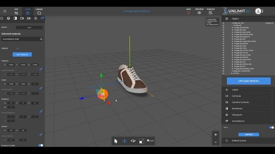Viewport: 275px width, 154px height.
Task: Click the blue Z-axis gizmo arrow
Action: pyautogui.click(x=82, y=98)
